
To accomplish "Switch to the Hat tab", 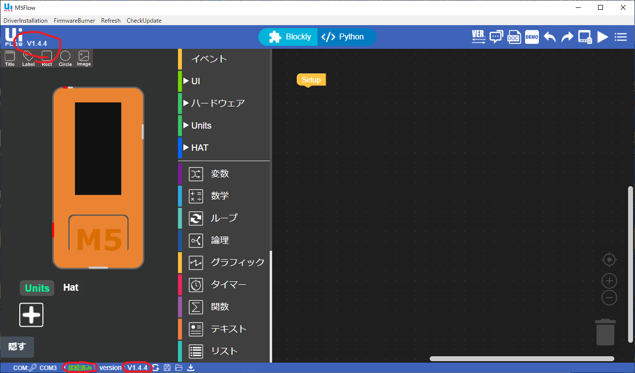I will coord(71,287).
